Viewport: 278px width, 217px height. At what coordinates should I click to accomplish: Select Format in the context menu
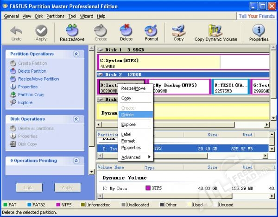coord(128,141)
